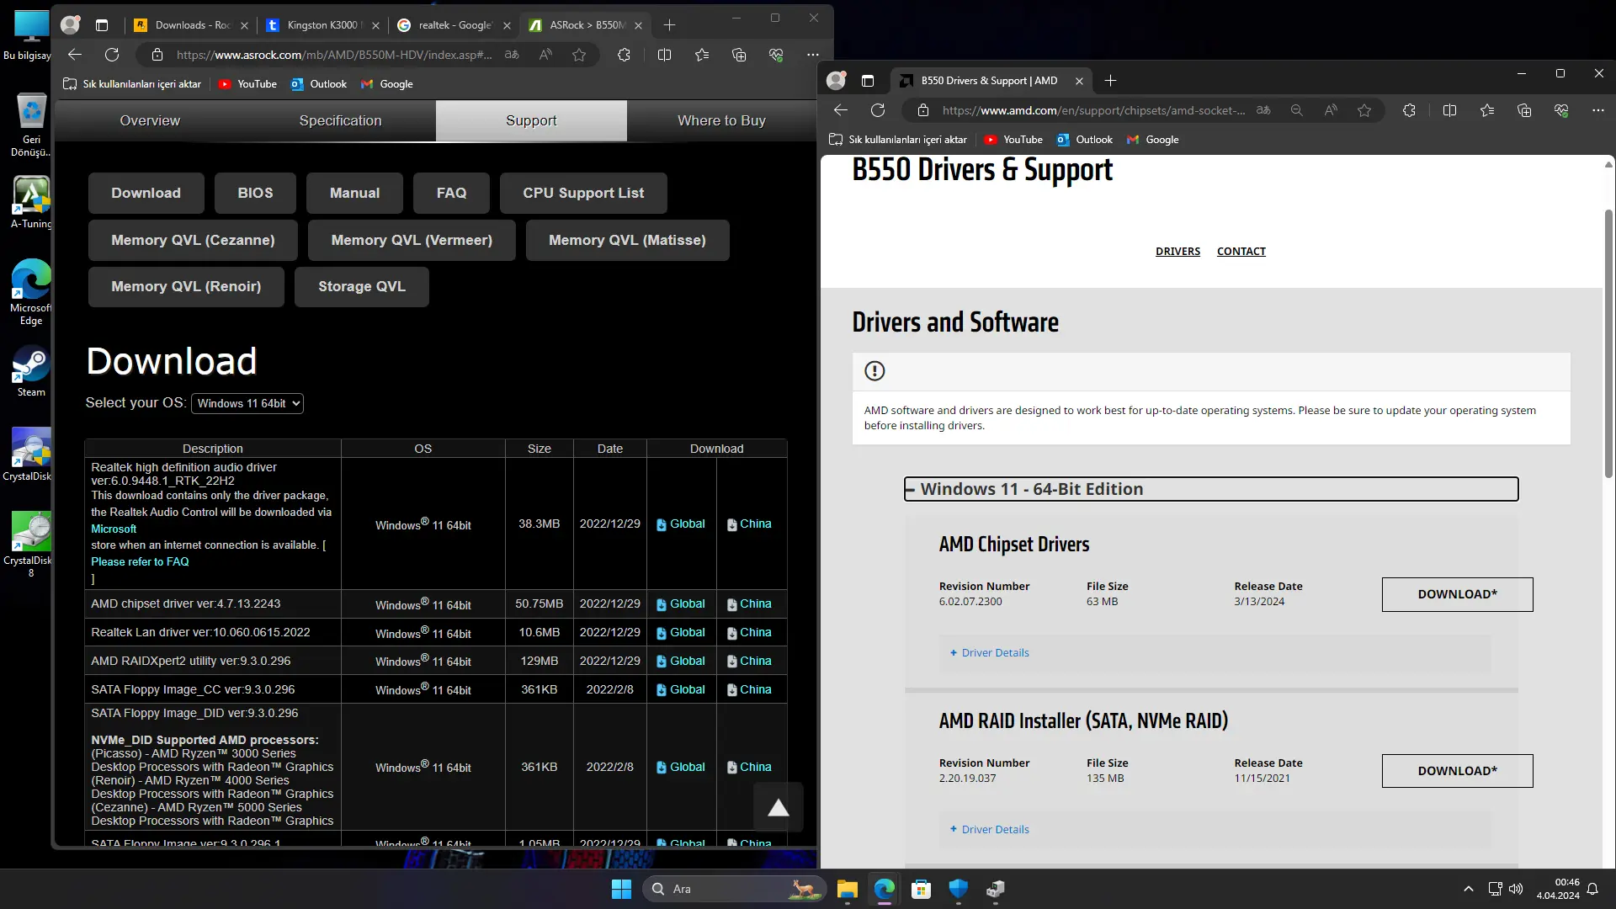
Task: Open collections in the AMD browser window
Action: [x=1524, y=110]
